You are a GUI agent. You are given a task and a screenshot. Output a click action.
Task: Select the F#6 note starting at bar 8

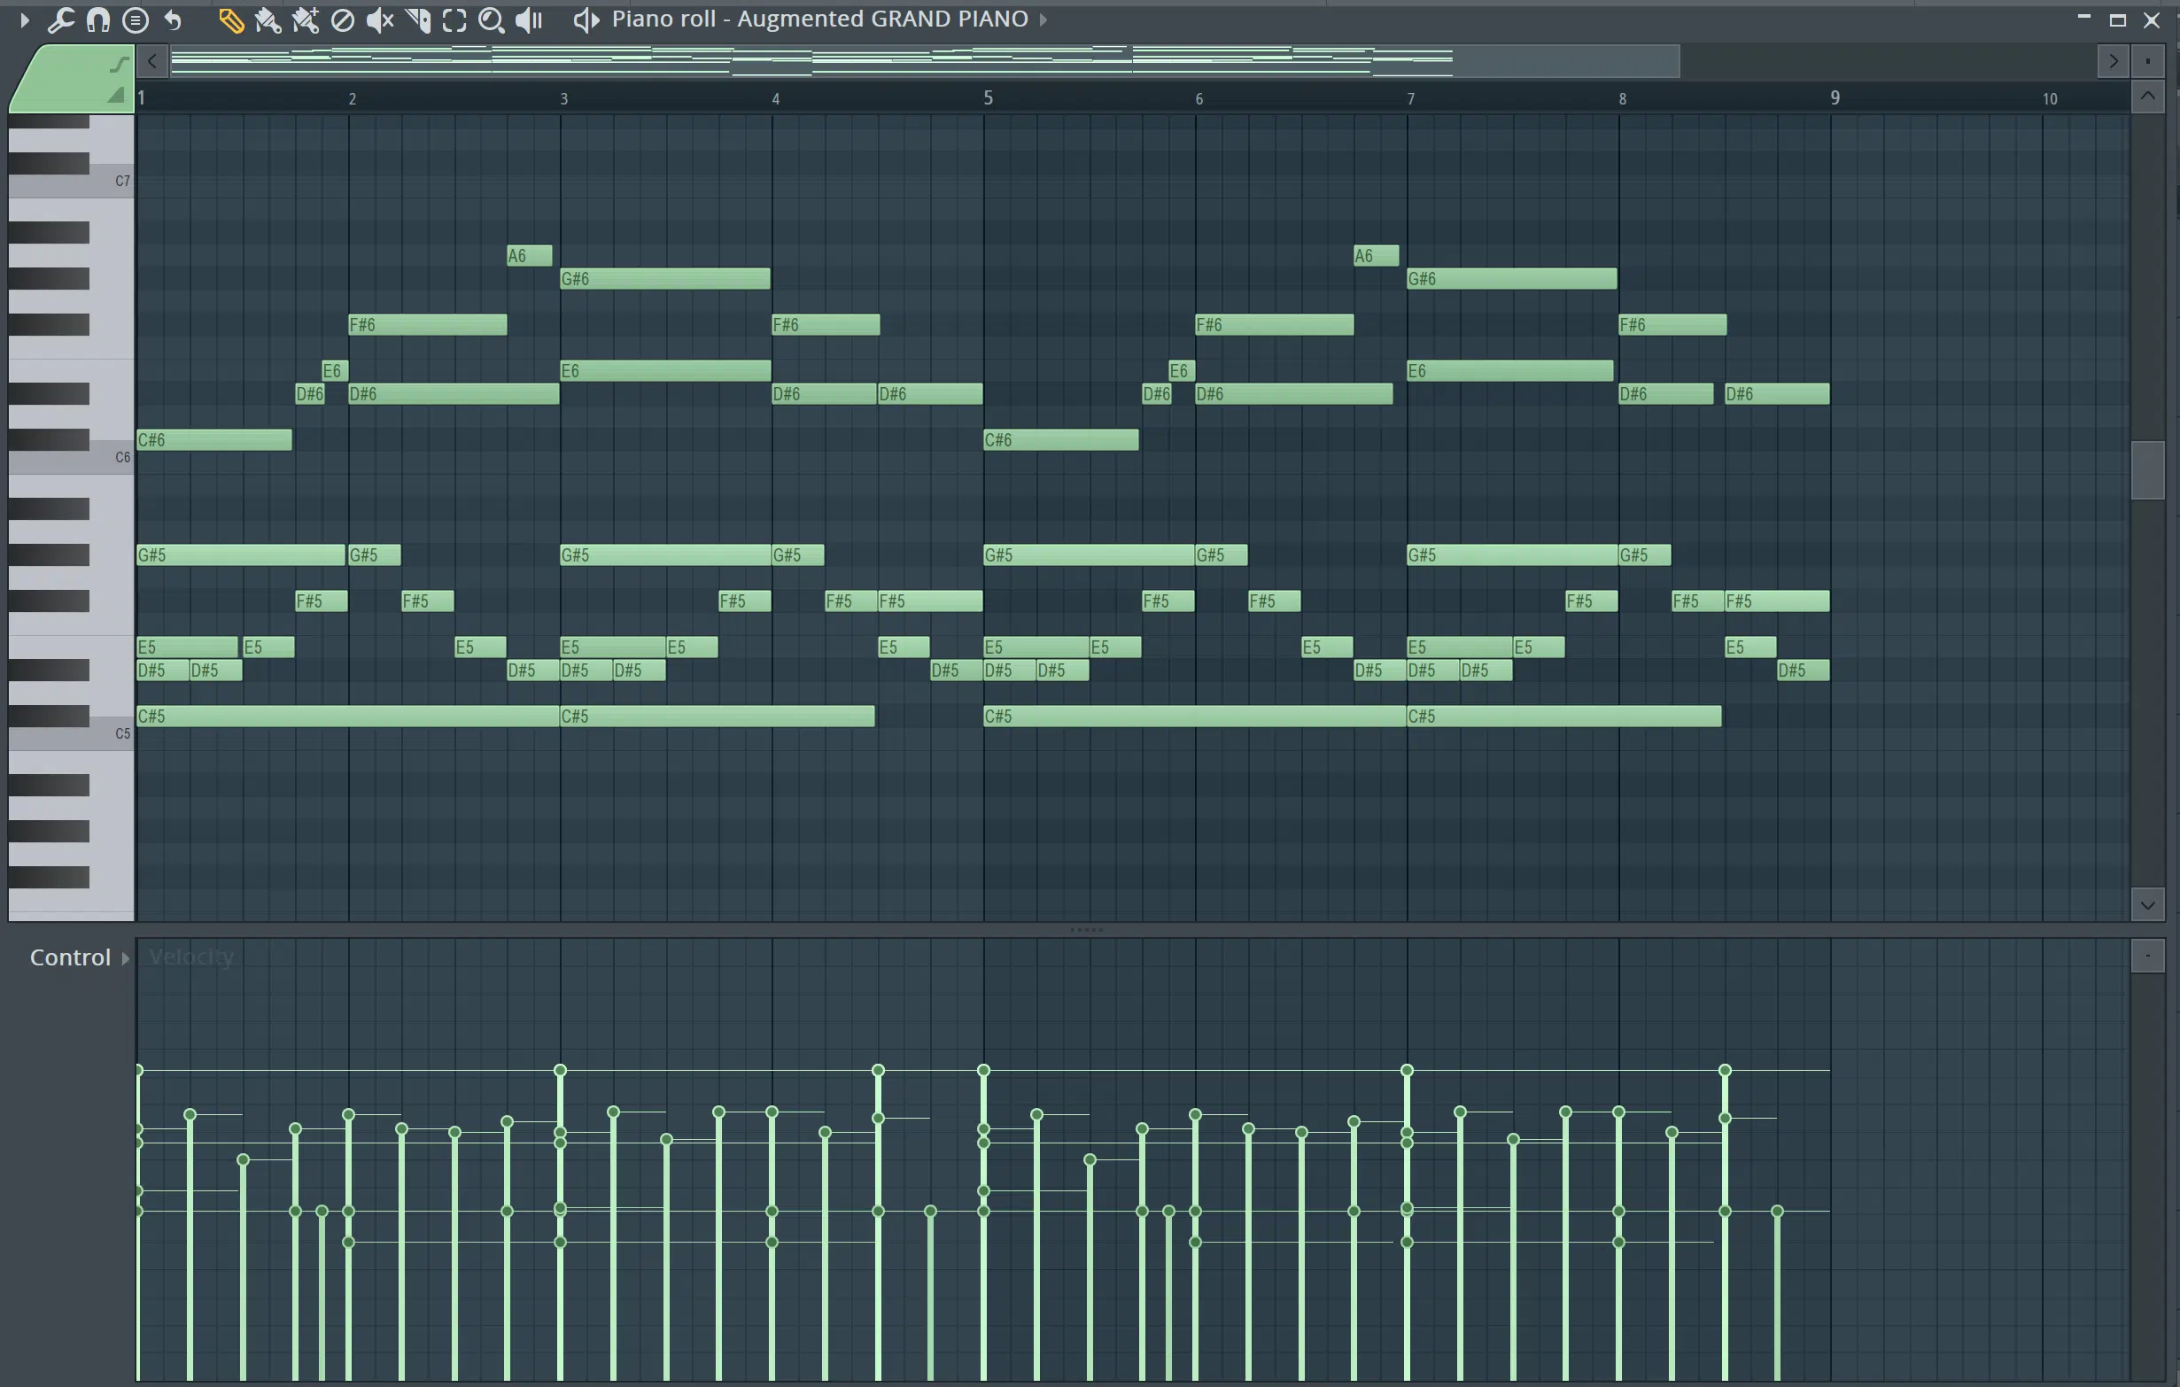pos(1672,324)
